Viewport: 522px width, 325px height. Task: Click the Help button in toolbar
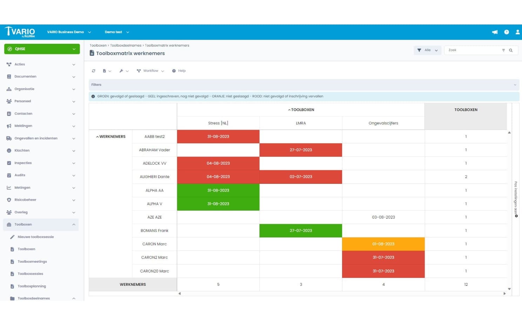[x=179, y=71]
